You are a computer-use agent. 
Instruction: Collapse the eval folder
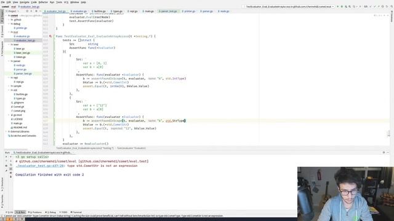(x=9, y=32)
